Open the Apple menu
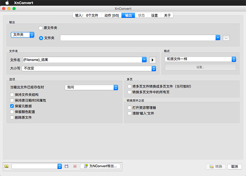This screenshot has height=176, width=246. 7,3
